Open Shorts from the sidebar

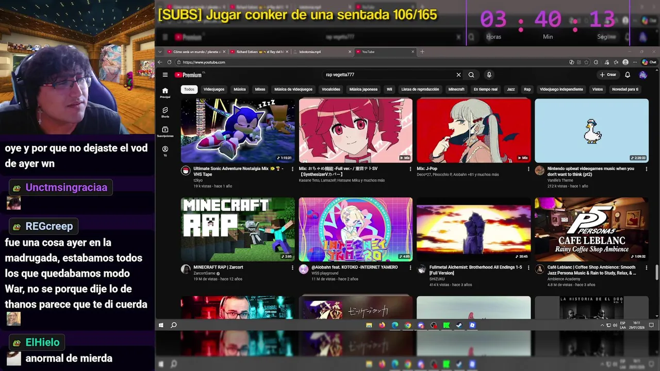point(165,112)
